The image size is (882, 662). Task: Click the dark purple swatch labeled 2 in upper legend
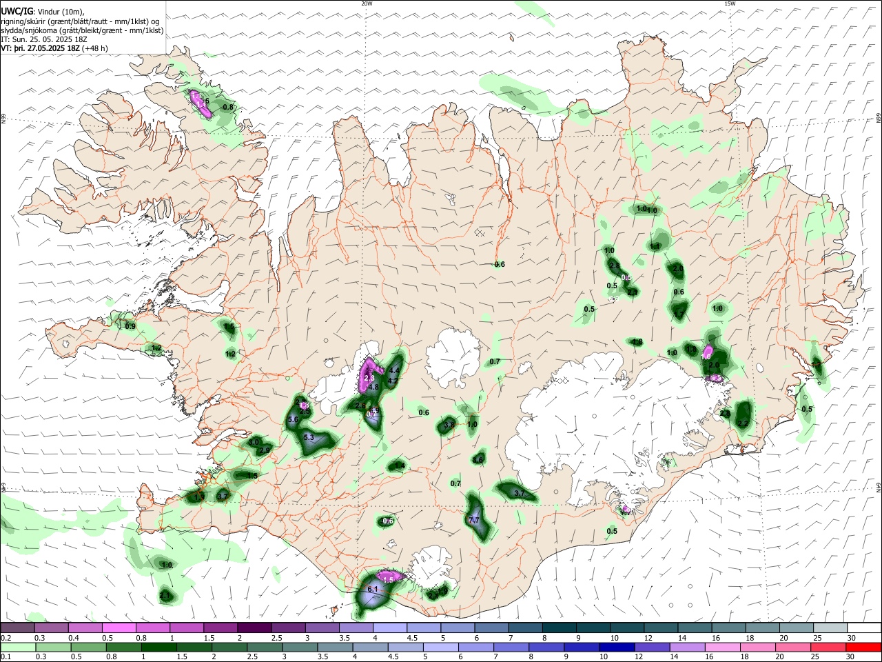(x=254, y=628)
